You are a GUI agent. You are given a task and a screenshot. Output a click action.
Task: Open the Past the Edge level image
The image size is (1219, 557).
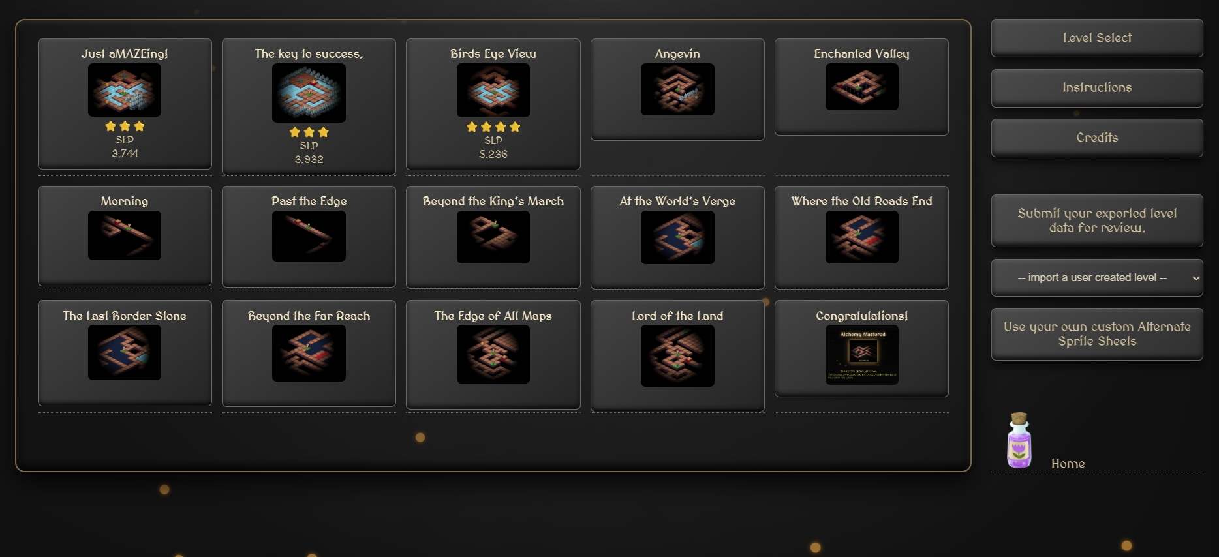309,236
